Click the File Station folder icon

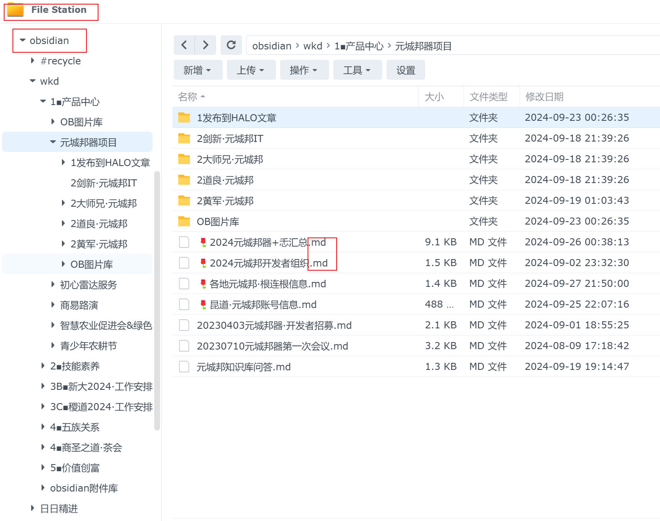(x=15, y=10)
